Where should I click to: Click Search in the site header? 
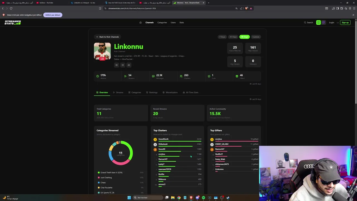pos(308,23)
